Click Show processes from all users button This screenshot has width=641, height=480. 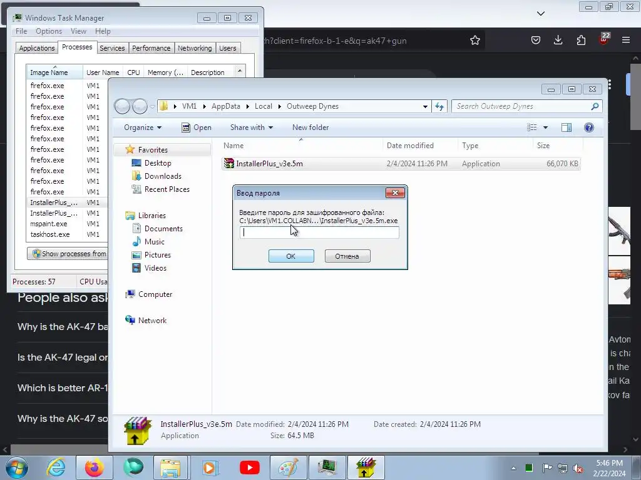point(68,254)
